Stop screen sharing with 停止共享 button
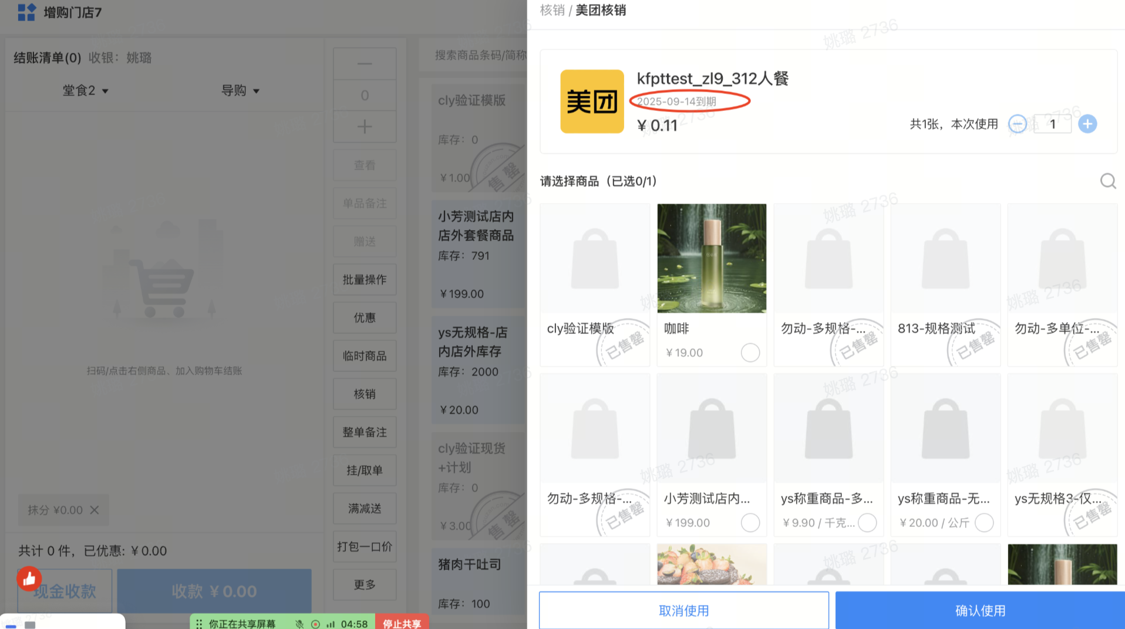The height and width of the screenshot is (629, 1125). pos(402,624)
